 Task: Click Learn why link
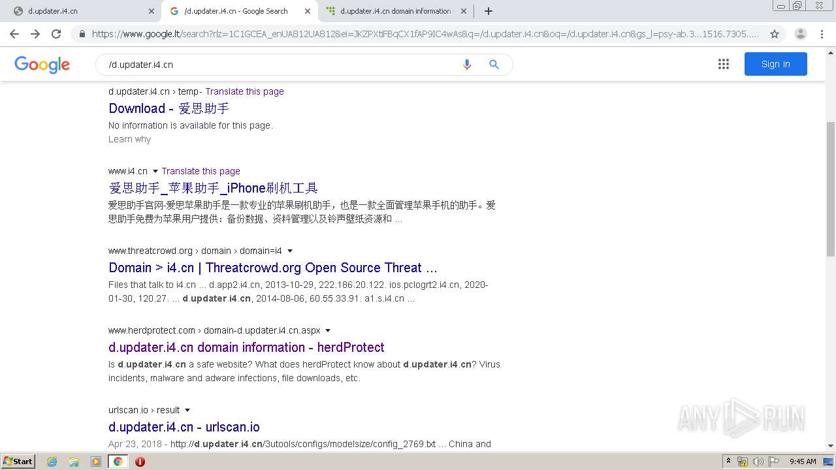129,139
